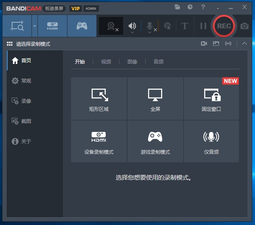Click the ADMIN badge
255x225 pixels.
coord(91,8)
